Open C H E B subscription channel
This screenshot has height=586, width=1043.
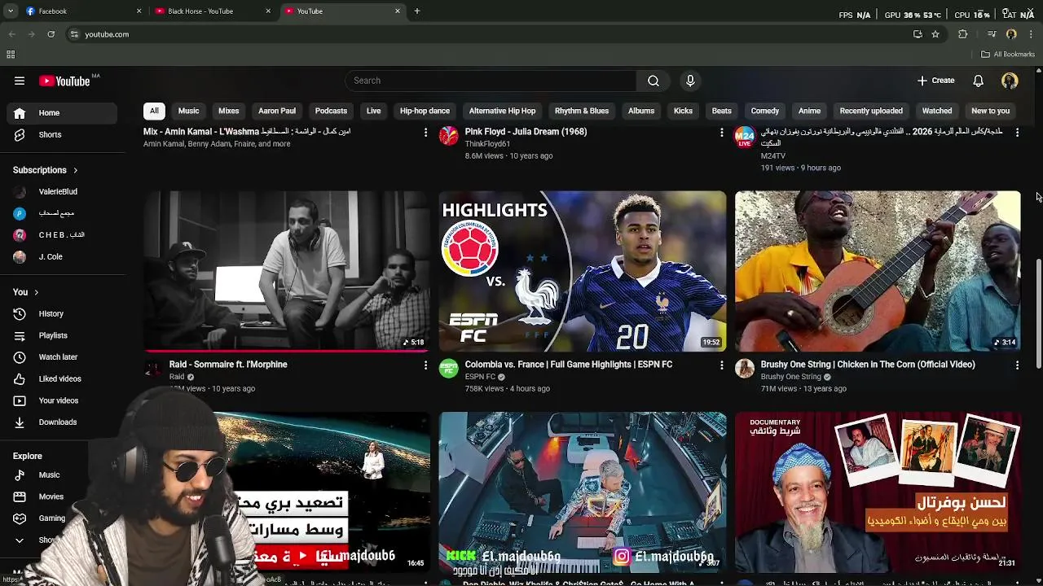[64, 235]
